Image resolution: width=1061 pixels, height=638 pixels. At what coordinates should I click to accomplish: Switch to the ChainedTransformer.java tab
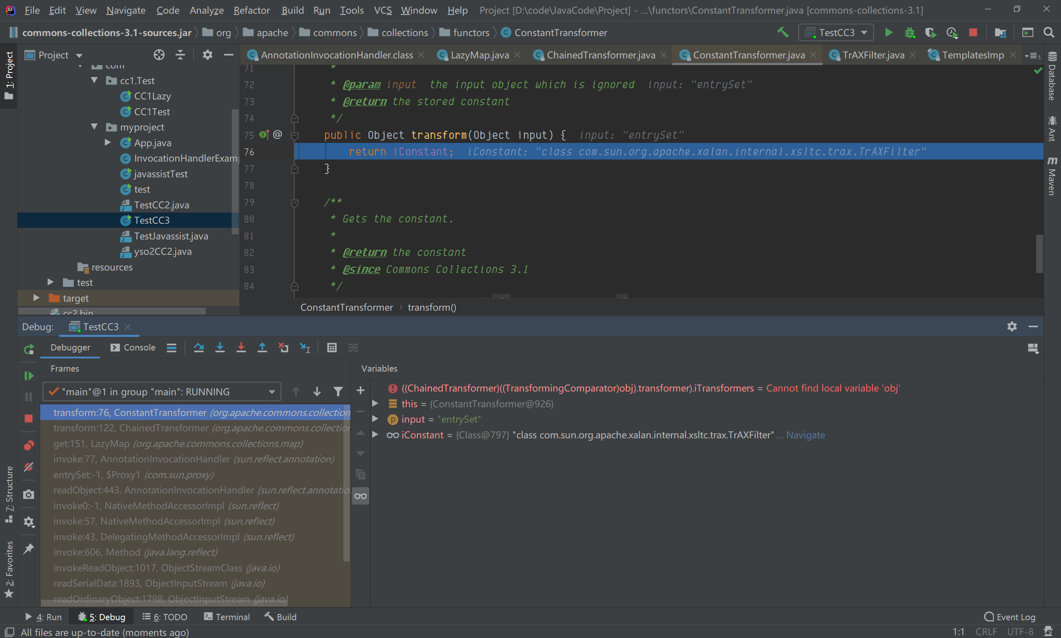[x=601, y=55]
